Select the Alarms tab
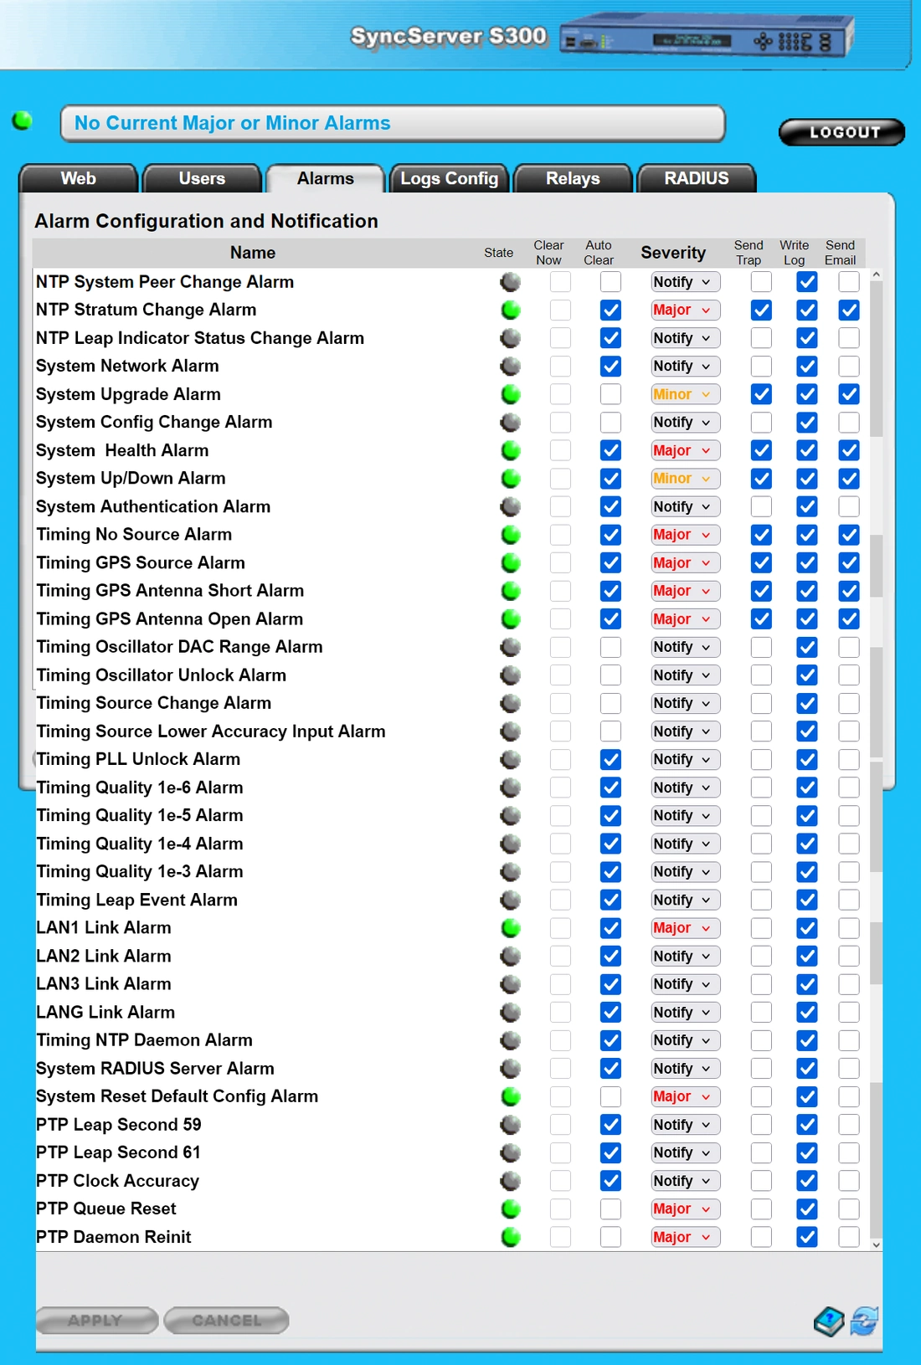The width and height of the screenshot is (921, 1365). 326,178
